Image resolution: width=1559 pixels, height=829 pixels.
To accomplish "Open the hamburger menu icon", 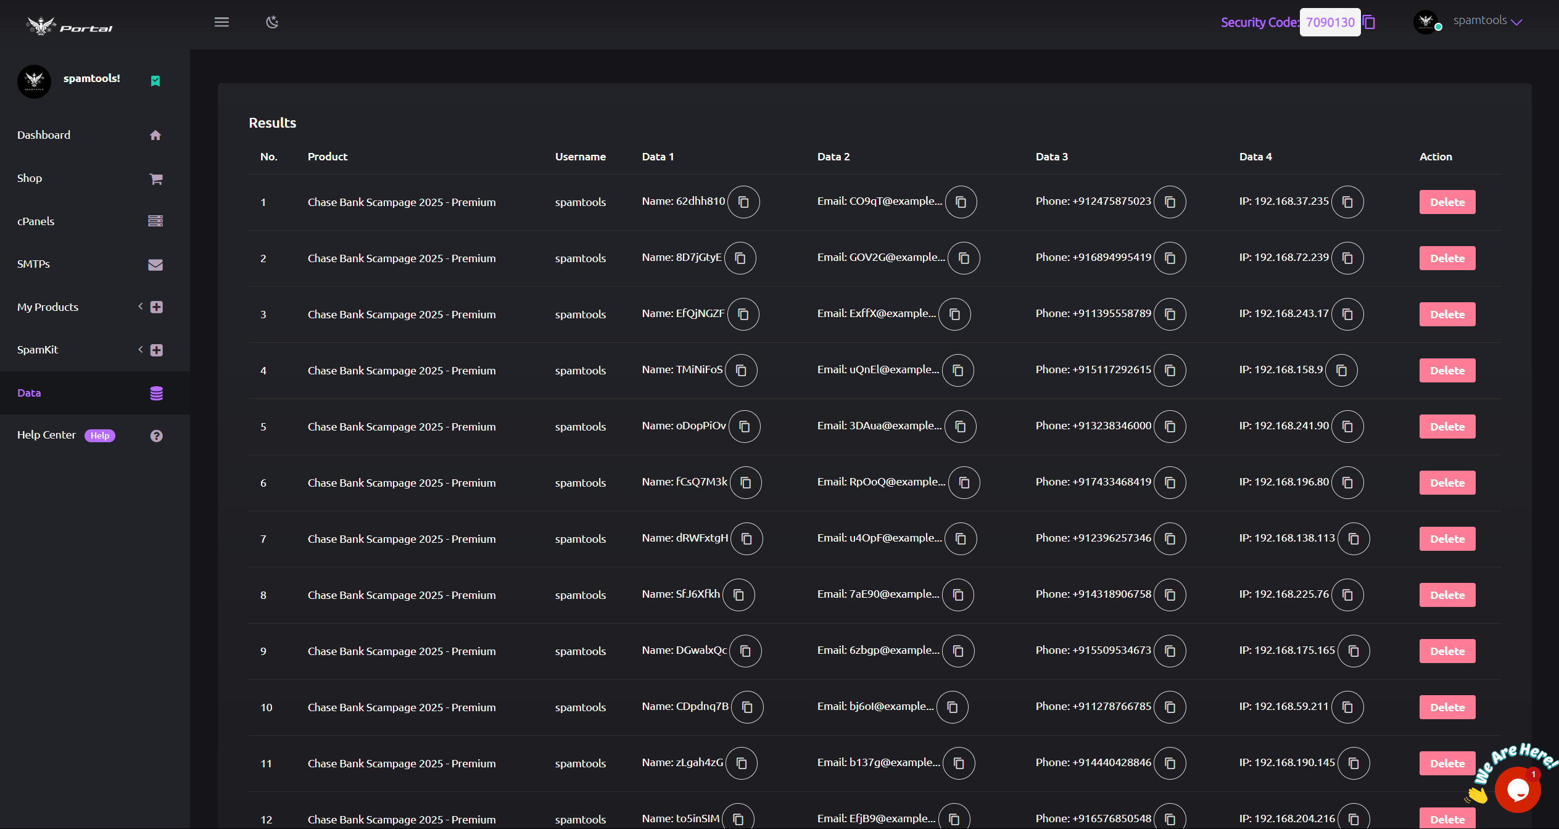I will (221, 22).
